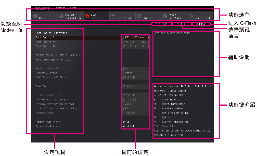The width and height of the screenshot is (257, 156).
Task: Select the English language button
Action: tap(181, 24)
